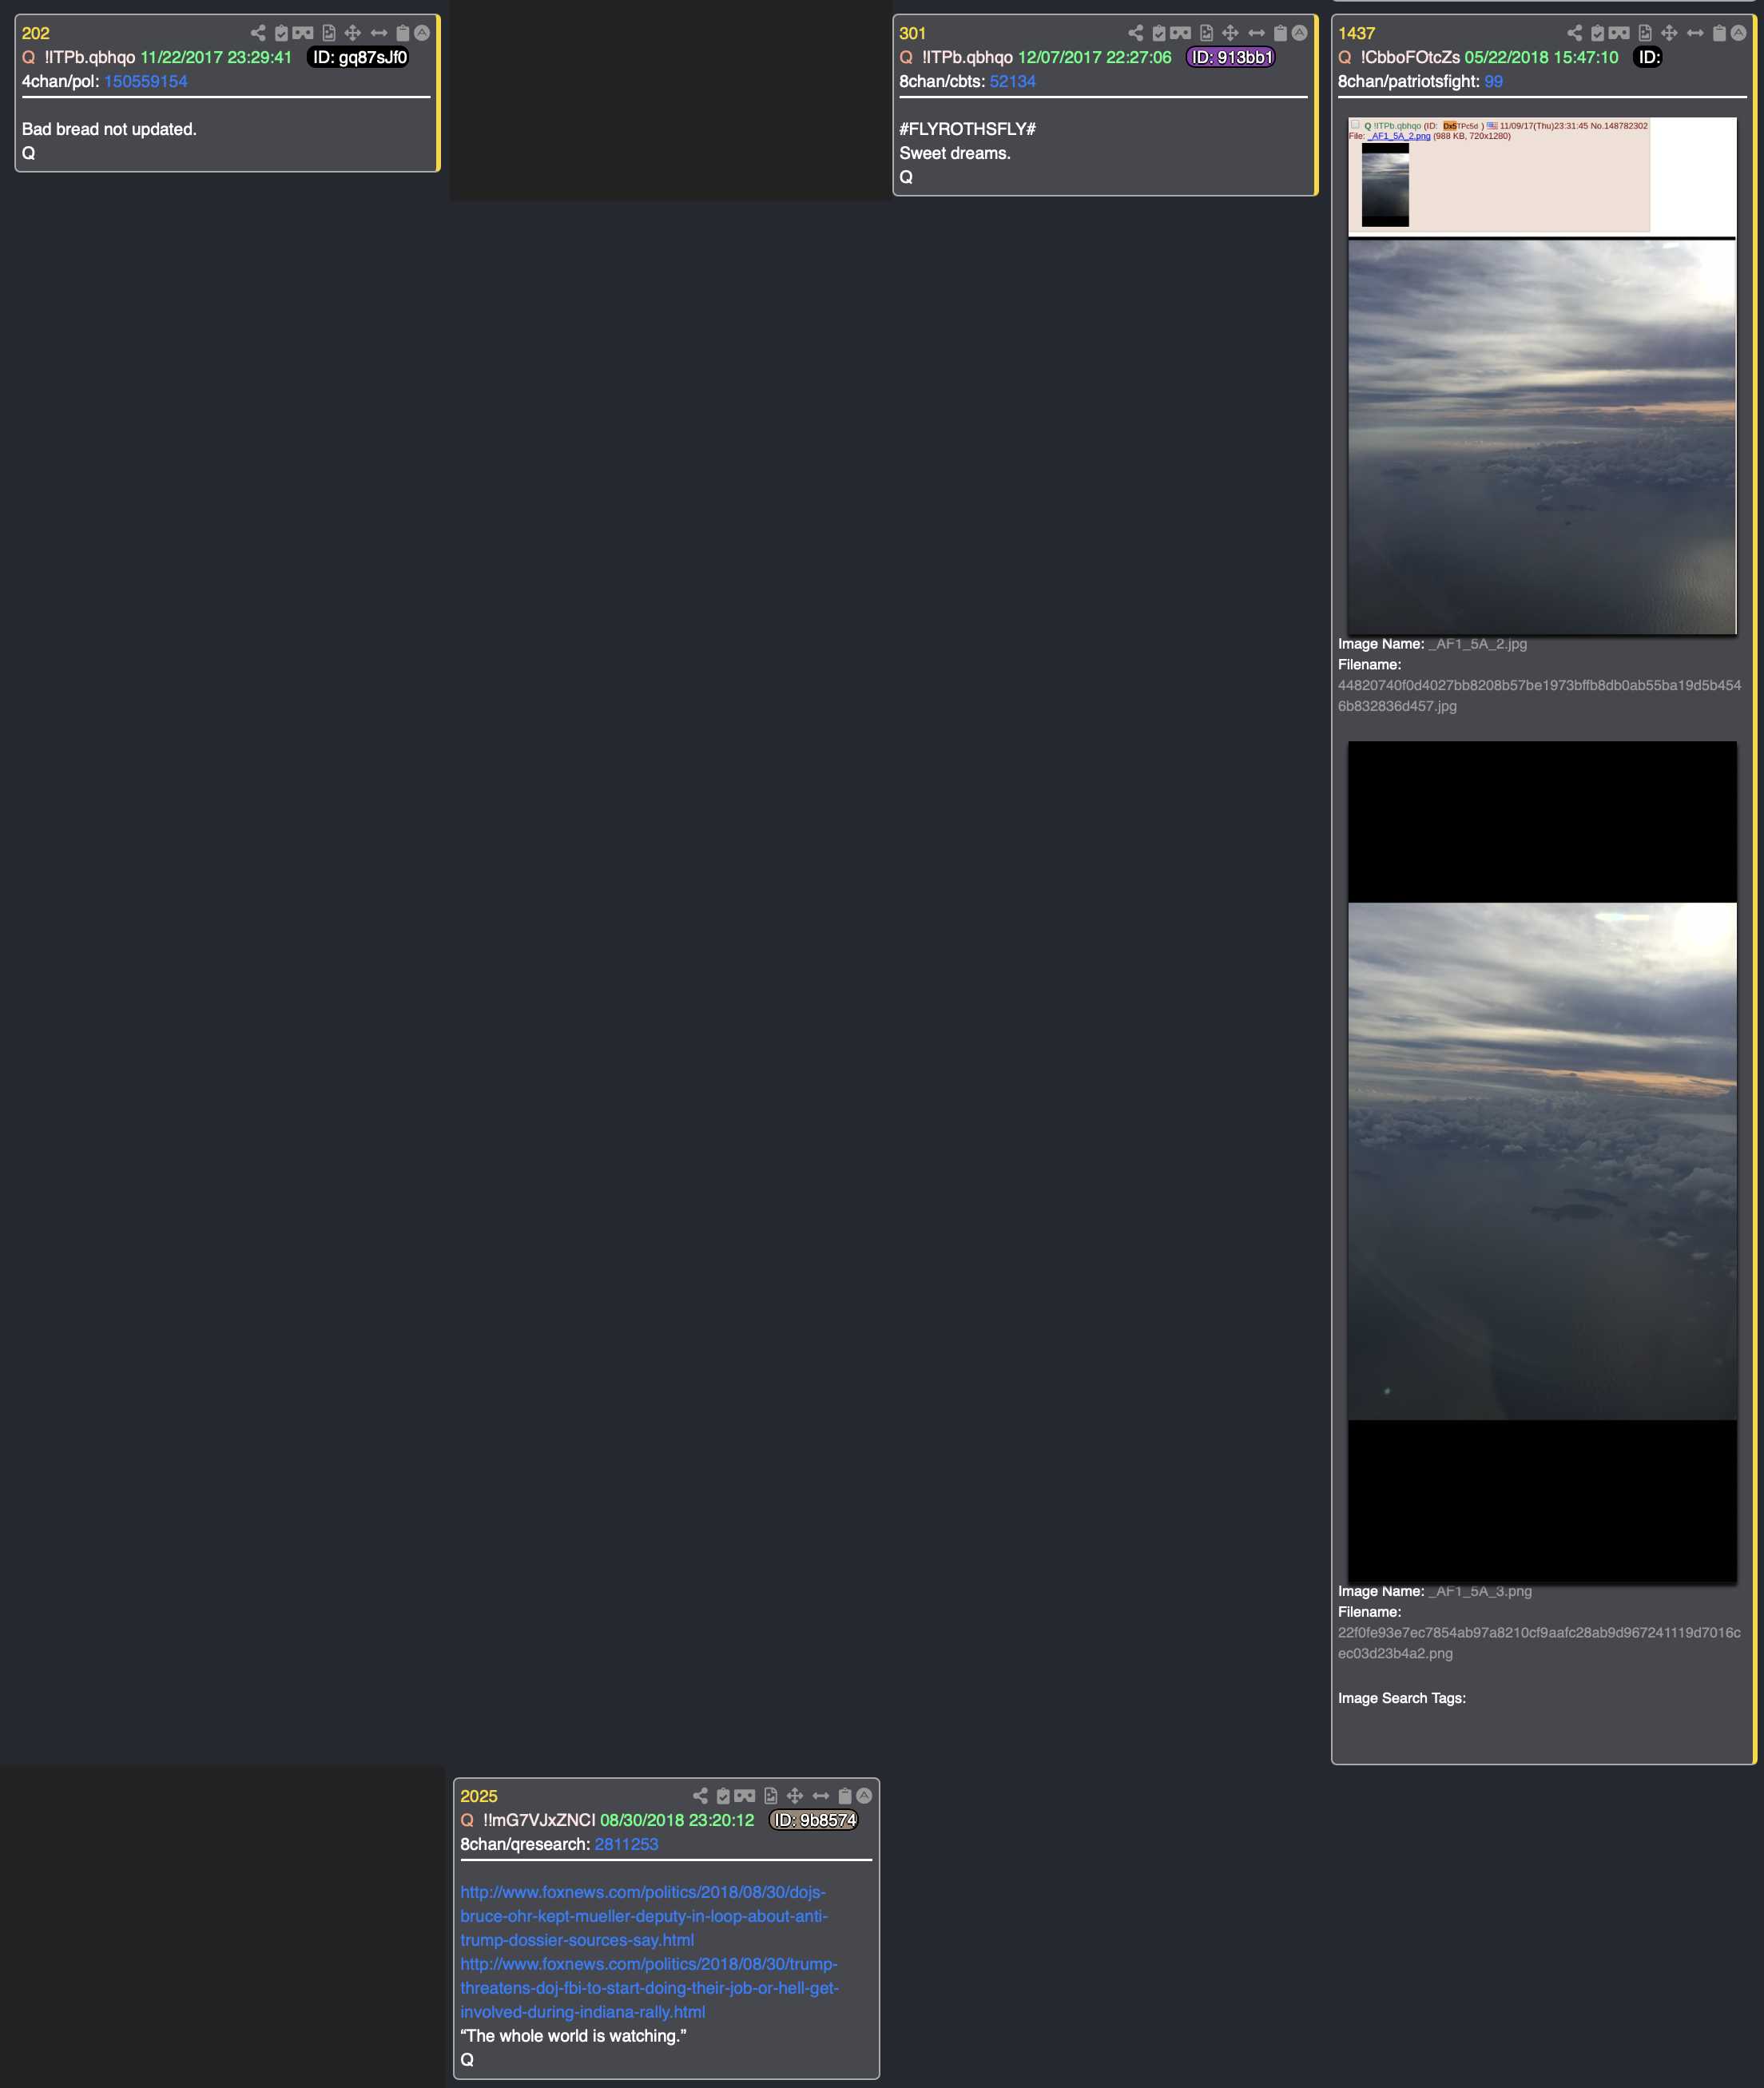Viewport: 1764px width, 2088px height.
Task: Click the image file icon on post 2025
Action: click(x=771, y=1796)
